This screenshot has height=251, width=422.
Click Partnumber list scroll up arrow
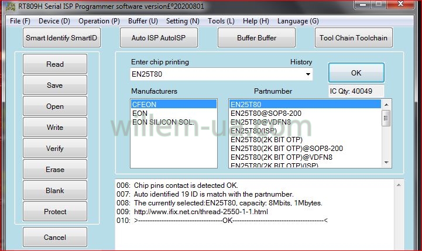(x=386, y=104)
